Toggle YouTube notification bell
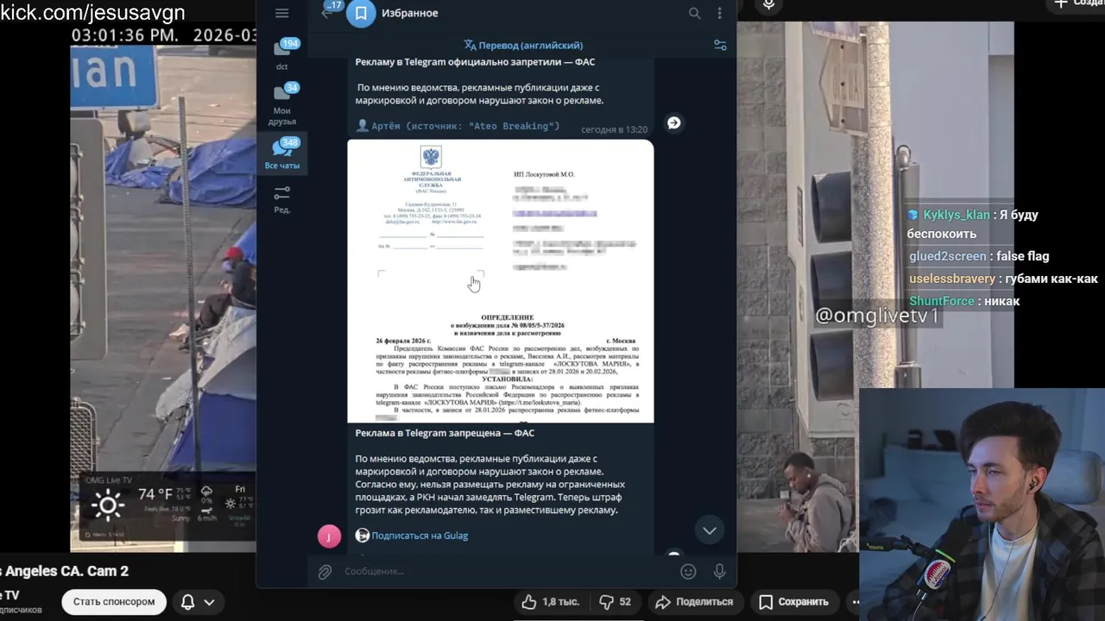Screen dimensions: 1105x621 [x=187, y=601]
